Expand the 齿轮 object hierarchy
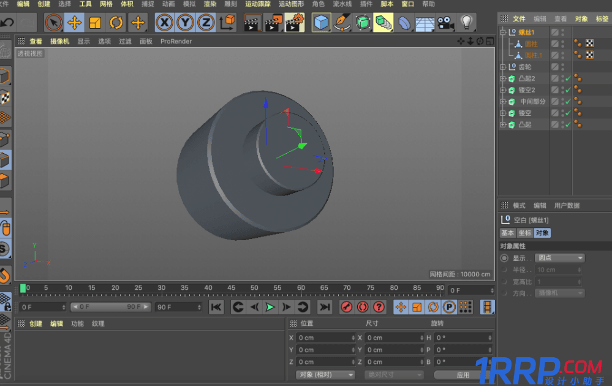The height and width of the screenshot is (386, 612). [x=504, y=66]
